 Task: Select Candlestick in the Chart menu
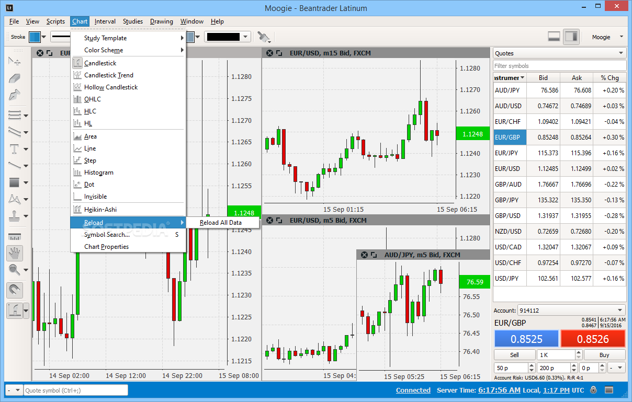[128, 63]
